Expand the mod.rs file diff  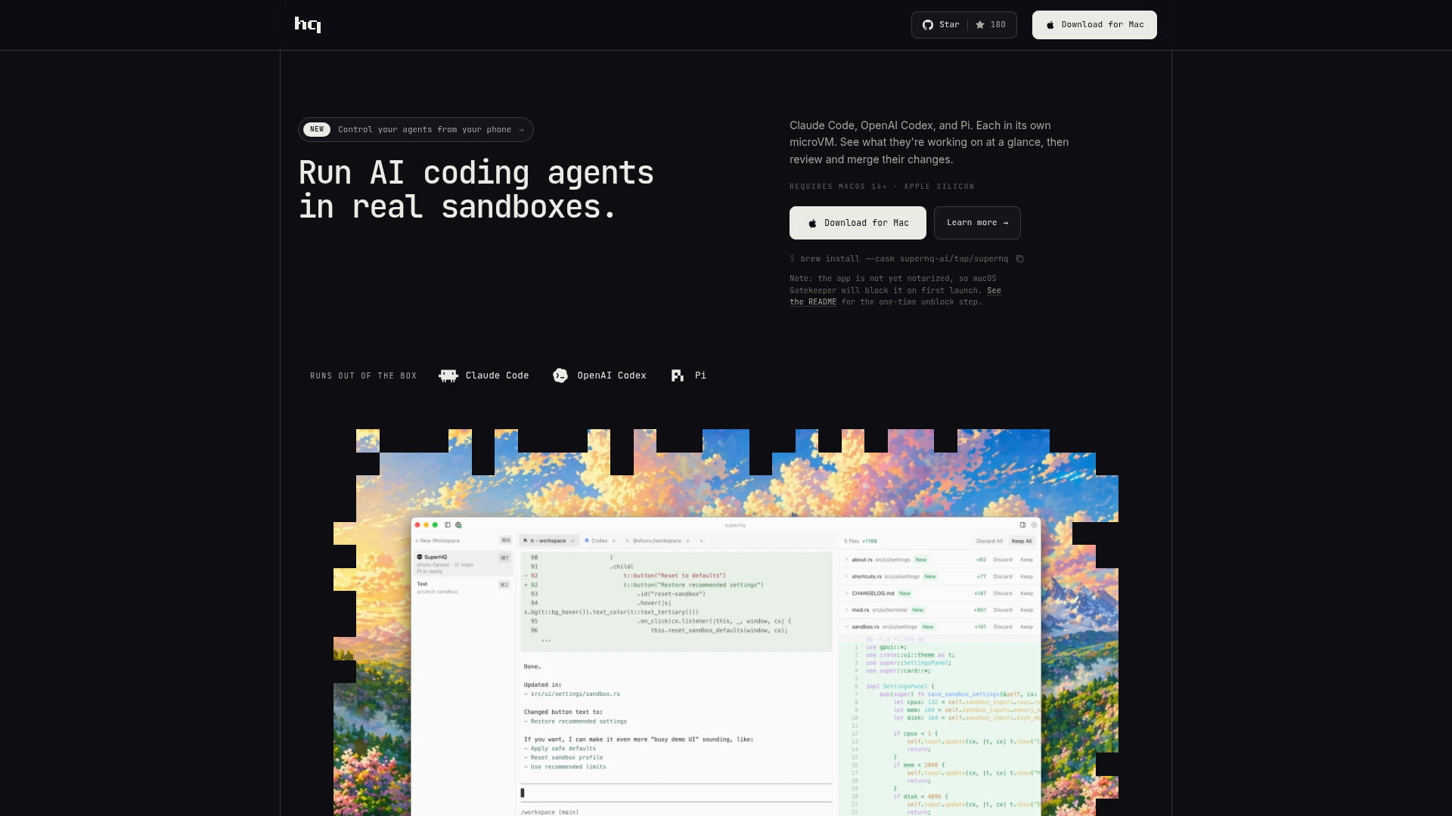pos(846,610)
